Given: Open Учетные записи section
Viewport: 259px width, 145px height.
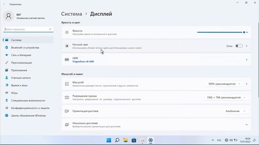Looking at the screenshot, I should pos(28,78).
